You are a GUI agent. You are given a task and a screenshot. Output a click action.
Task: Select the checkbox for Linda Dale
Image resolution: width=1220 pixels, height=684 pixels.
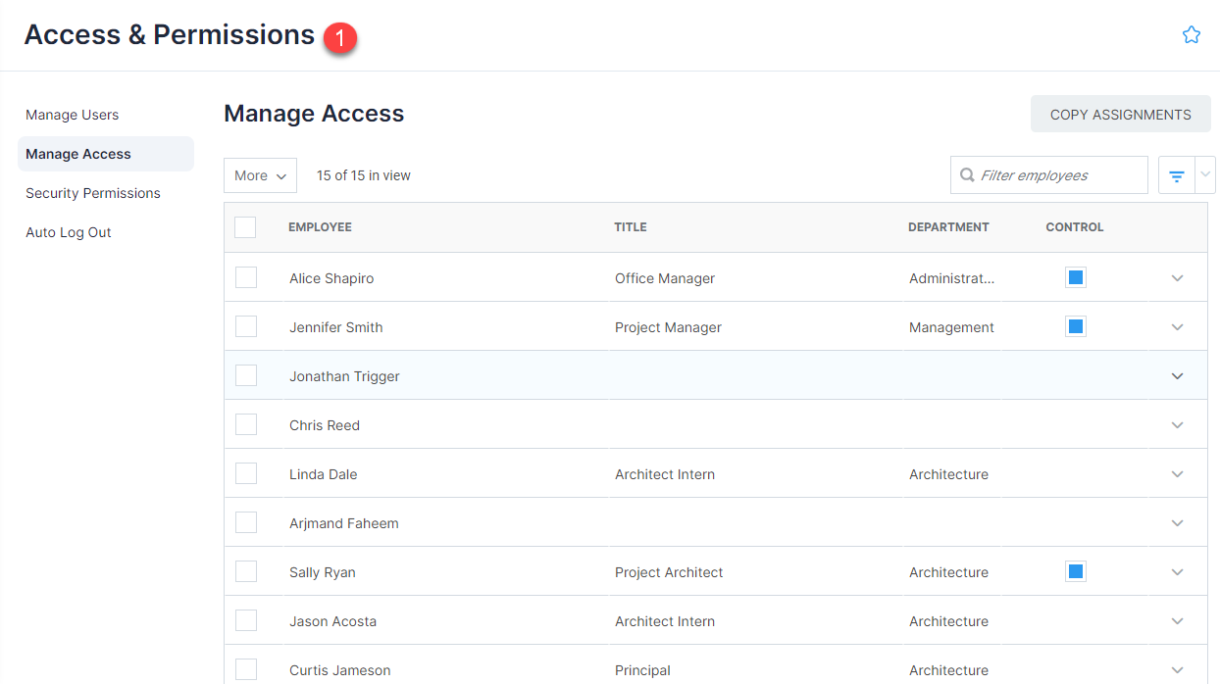click(245, 473)
